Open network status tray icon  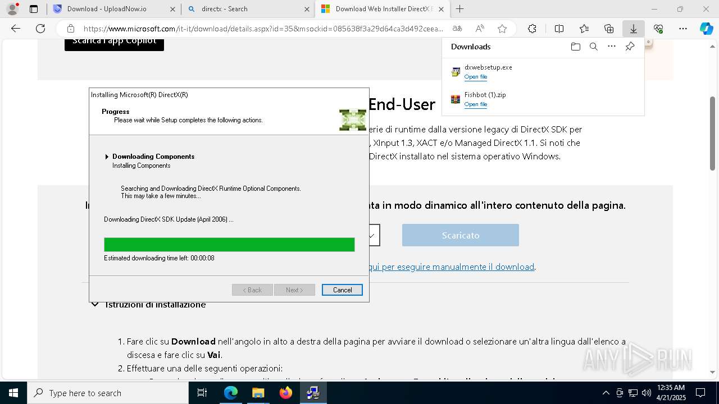633,393
